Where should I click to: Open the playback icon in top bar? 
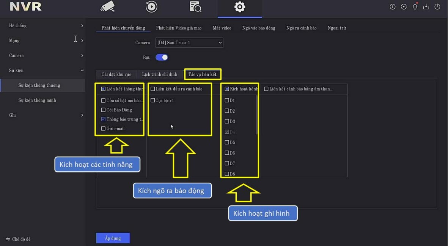click(x=151, y=7)
